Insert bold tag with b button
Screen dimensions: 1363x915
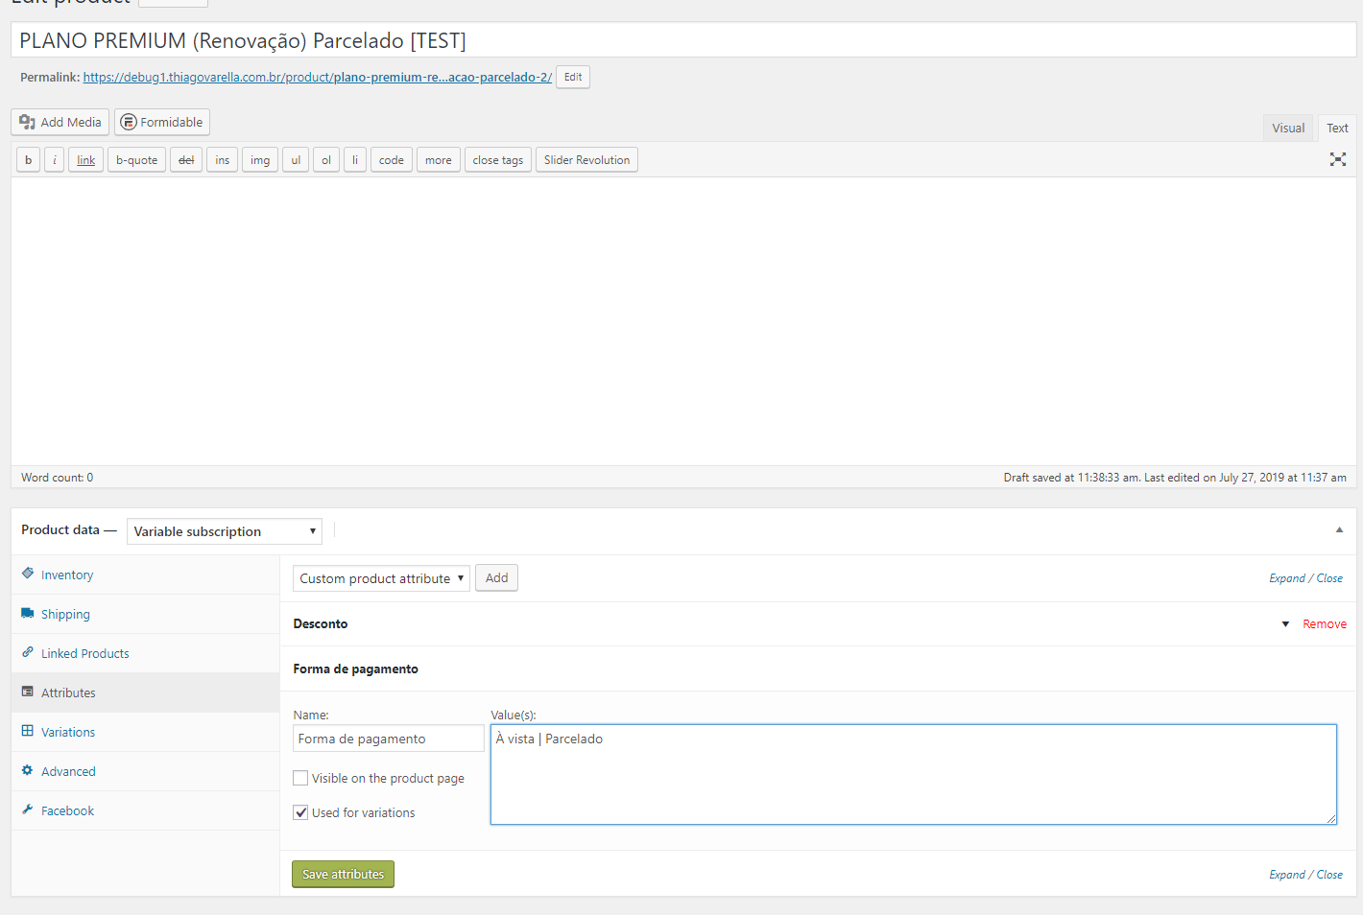click(x=29, y=160)
